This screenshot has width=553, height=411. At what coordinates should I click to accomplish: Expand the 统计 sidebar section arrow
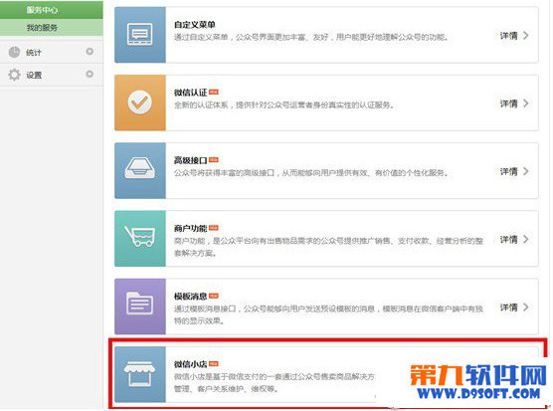[x=90, y=52]
